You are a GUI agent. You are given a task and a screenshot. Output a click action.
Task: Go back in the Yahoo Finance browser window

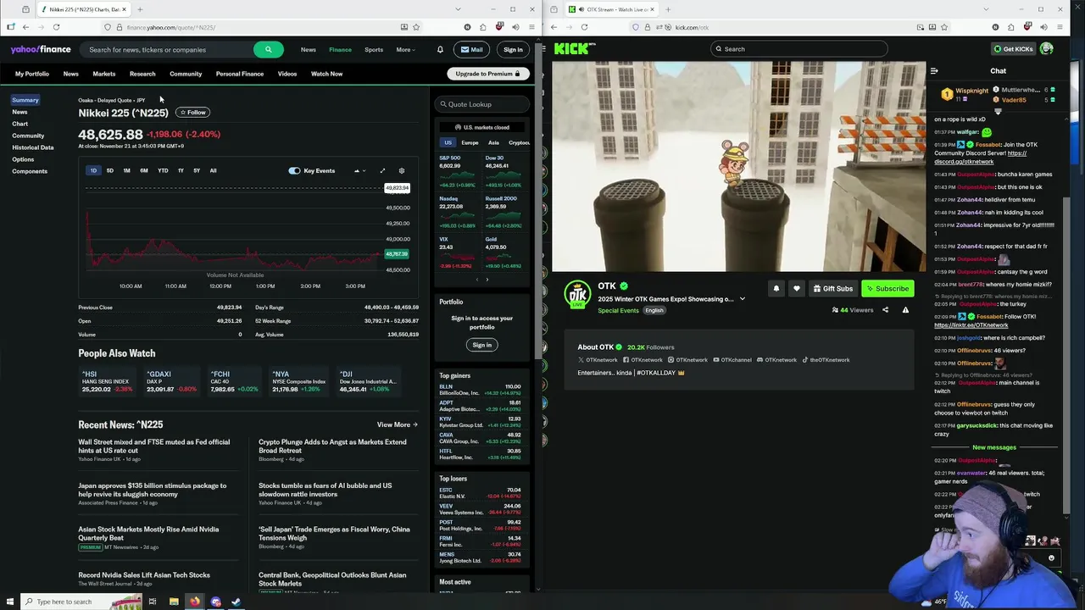(25, 27)
